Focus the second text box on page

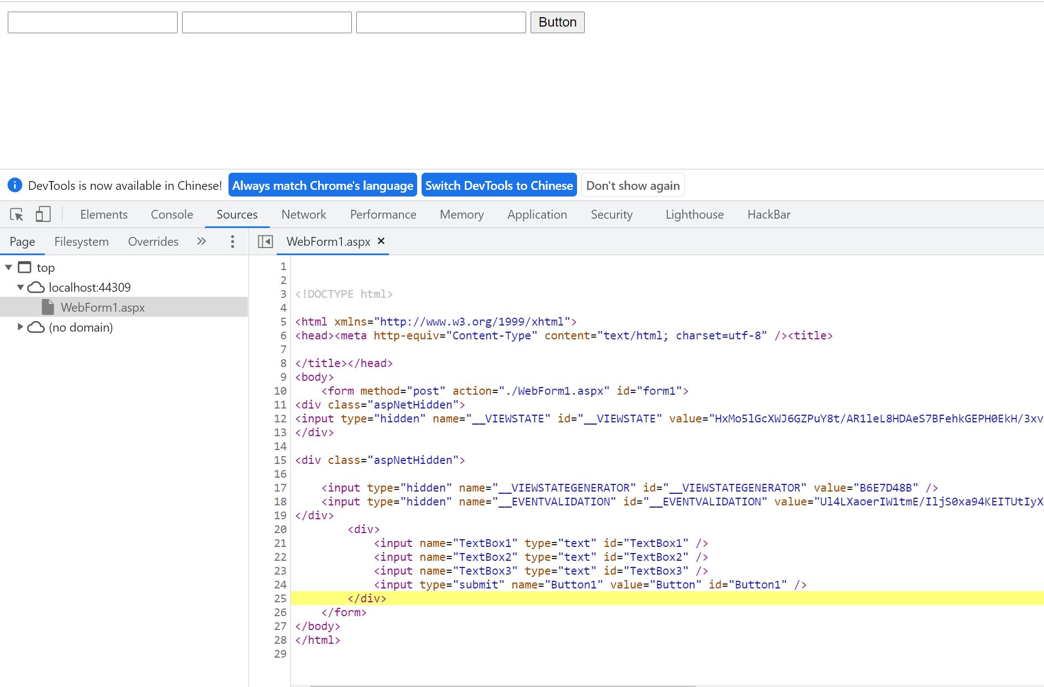(x=267, y=23)
